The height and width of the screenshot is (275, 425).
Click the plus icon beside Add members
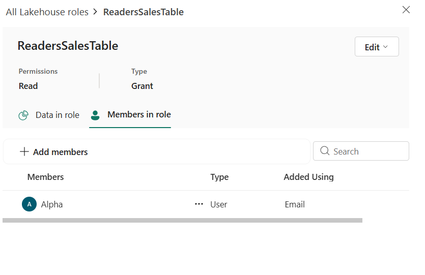click(x=24, y=151)
